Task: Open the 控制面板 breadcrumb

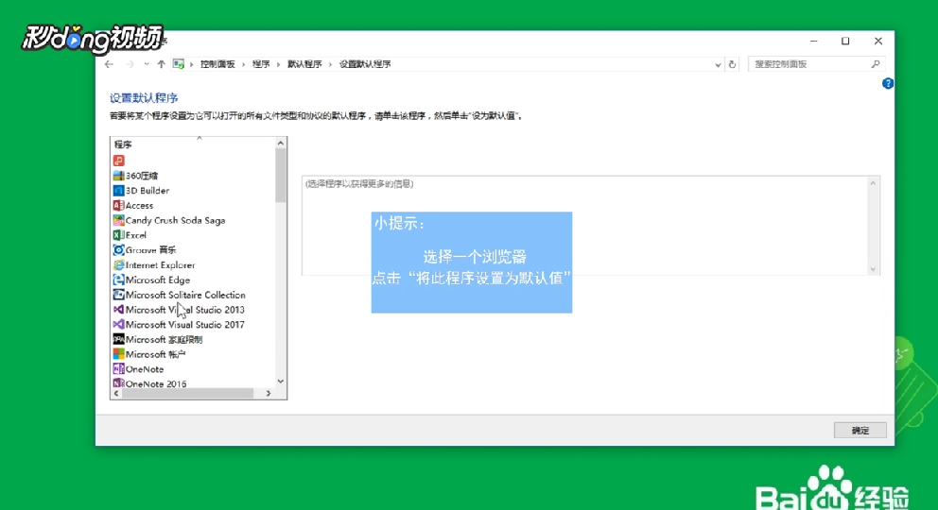Action: [217, 64]
